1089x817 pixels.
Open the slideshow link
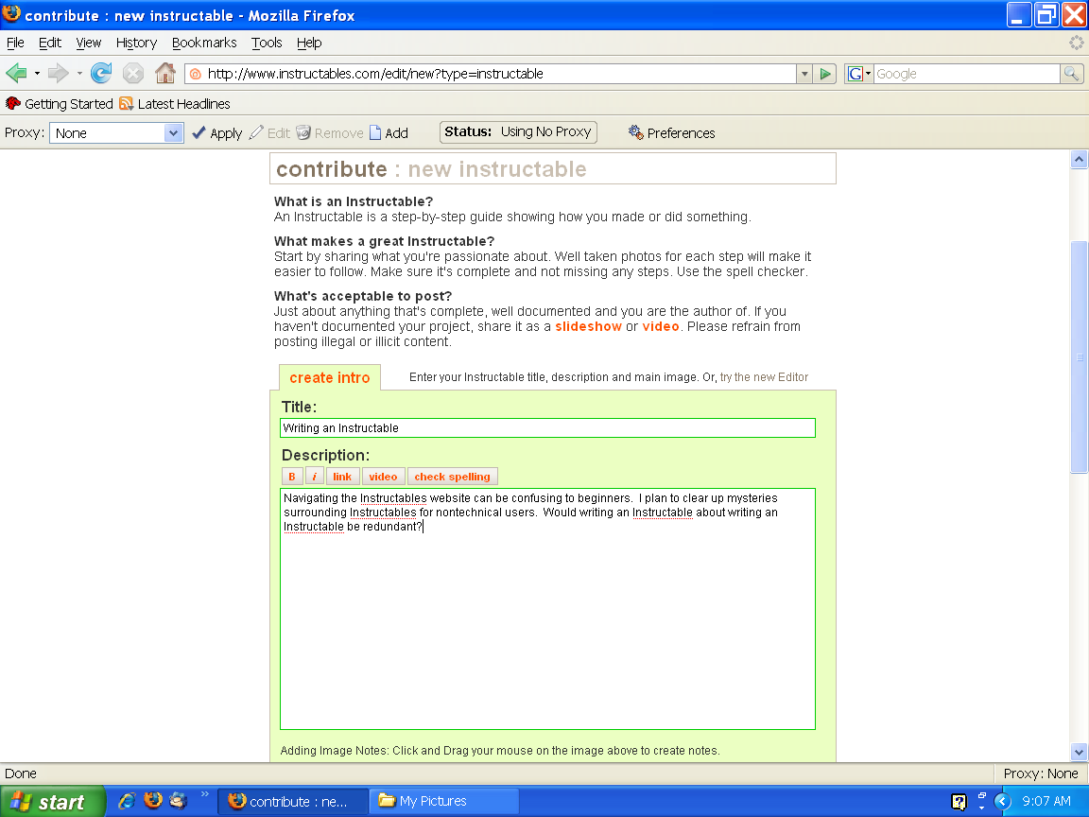588,326
